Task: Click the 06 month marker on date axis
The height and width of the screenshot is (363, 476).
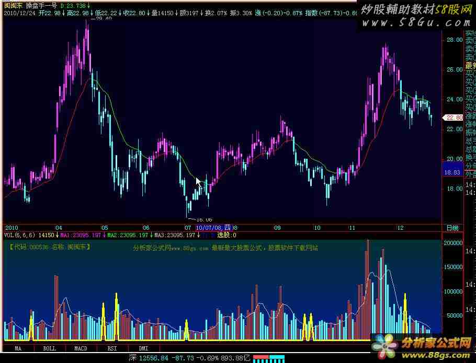Action: point(146,228)
